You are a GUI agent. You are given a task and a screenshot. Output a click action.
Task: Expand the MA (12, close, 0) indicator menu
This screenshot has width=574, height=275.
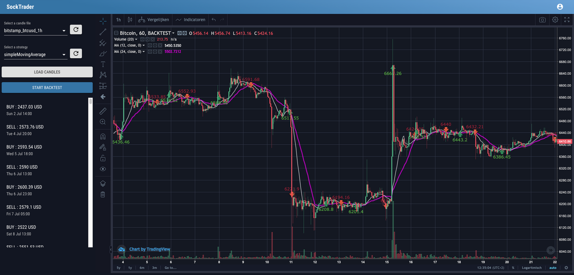[143, 45]
